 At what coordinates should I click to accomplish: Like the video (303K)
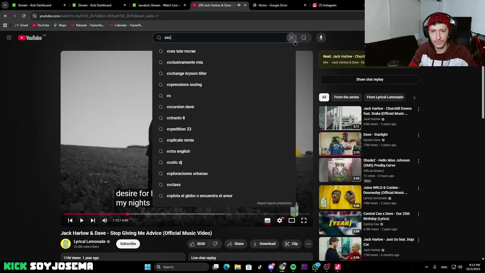point(197,244)
